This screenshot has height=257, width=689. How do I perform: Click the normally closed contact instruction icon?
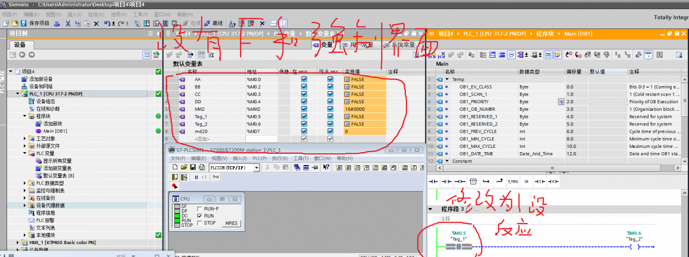(x=447, y=181)
